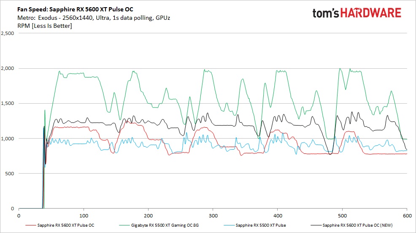
Task: Click the 2,000 y-axis label
Action: tap(8, 68)
